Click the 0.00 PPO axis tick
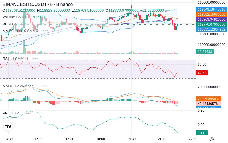Image resolution: width=228 pixels, height=143 pixels. point(201,125)
